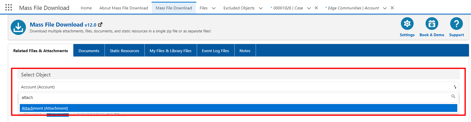Open the 00001026 Case tab dropdown chevron

309,8
